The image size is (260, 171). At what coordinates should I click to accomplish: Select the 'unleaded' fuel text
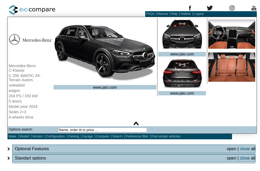point(17,85)
